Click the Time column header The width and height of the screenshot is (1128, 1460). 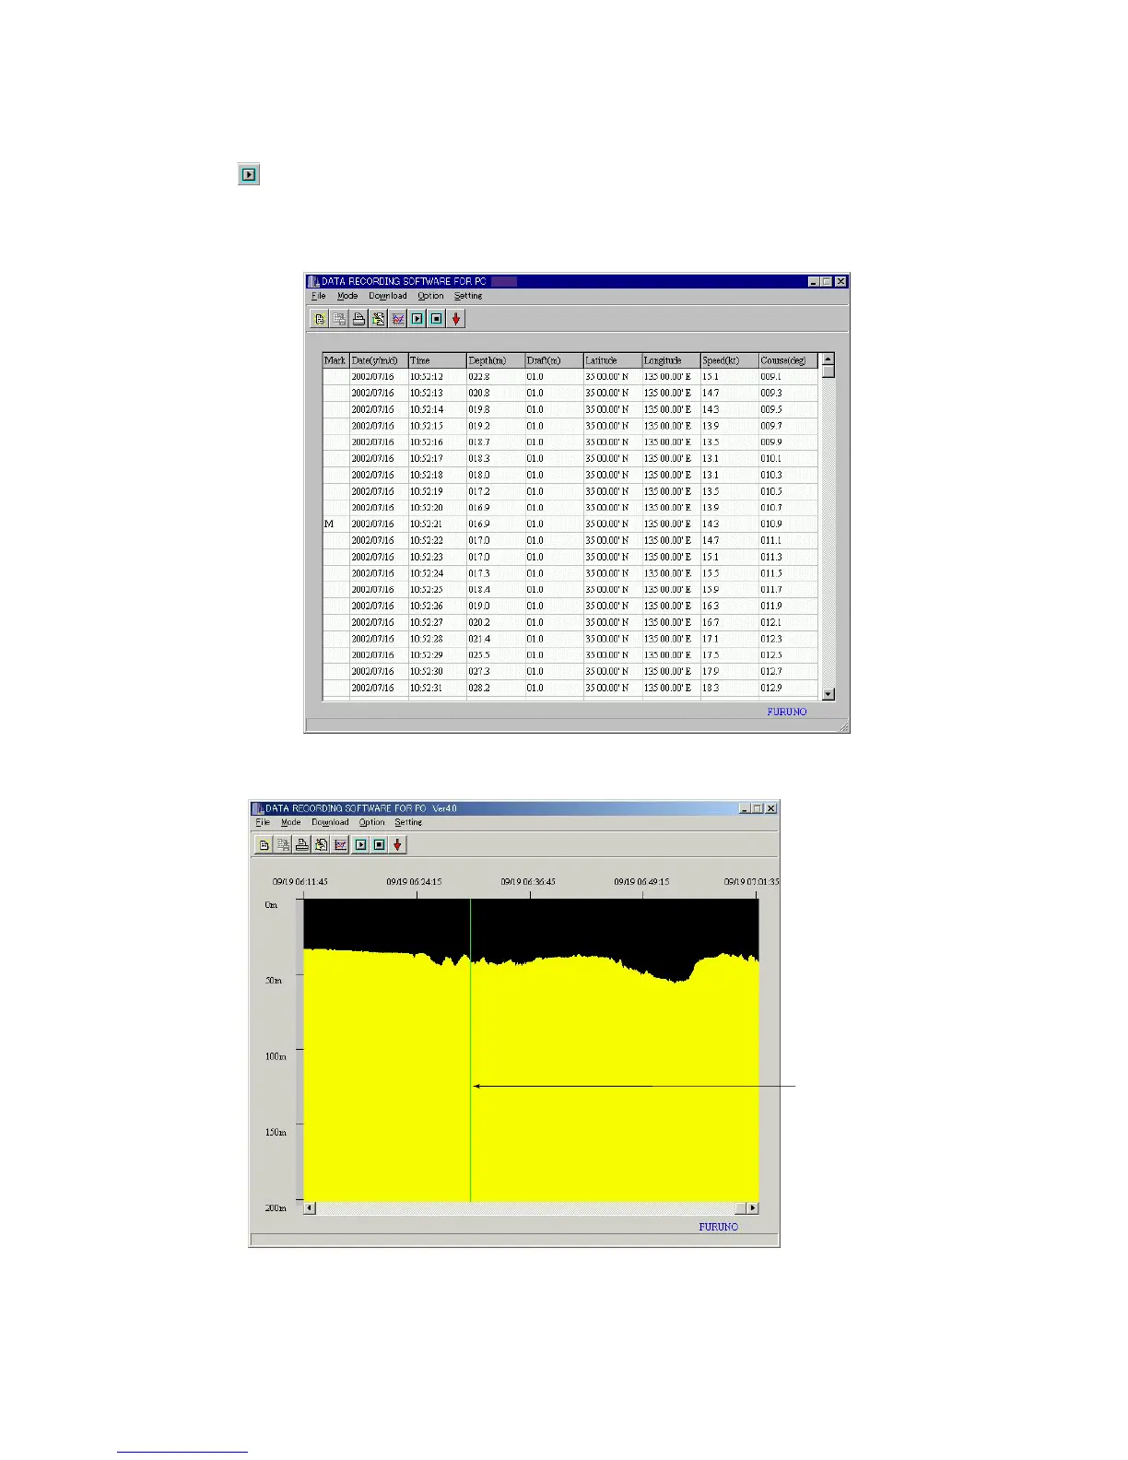pos(437,360)
